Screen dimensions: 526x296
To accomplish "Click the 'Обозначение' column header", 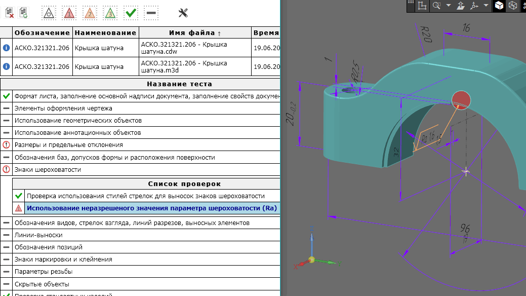I will pos(42,33).
